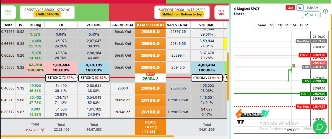
Task: Click the call S-Reversal 26098.55 cell
Action: tap(123, 100)
